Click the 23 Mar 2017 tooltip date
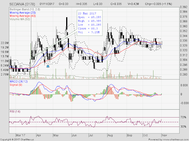Viewport: 189px width, 141px height. pos(87,14)
